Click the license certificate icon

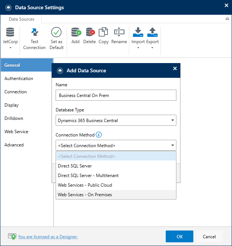pos(12,236)
